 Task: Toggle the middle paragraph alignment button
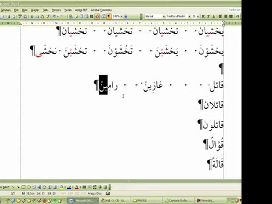tap(226, 16)
